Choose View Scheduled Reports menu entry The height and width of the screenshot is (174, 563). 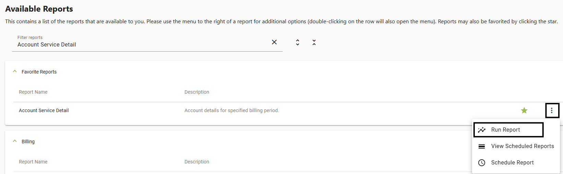pos(516,146)
